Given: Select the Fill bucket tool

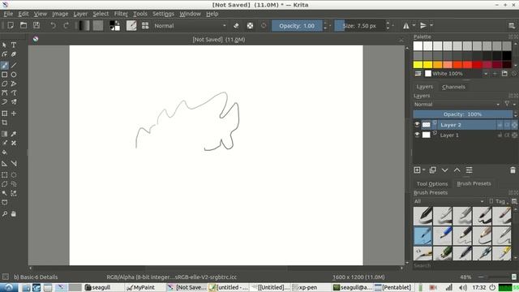Looking at the screenshot, I should tap(4, 152).
